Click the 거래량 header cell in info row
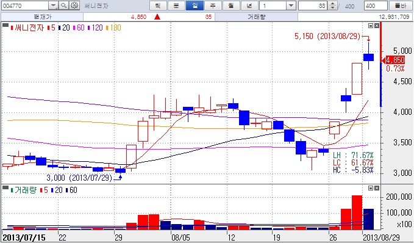The width and height of the screenshot is (414, 243). [x=256, y=17]
